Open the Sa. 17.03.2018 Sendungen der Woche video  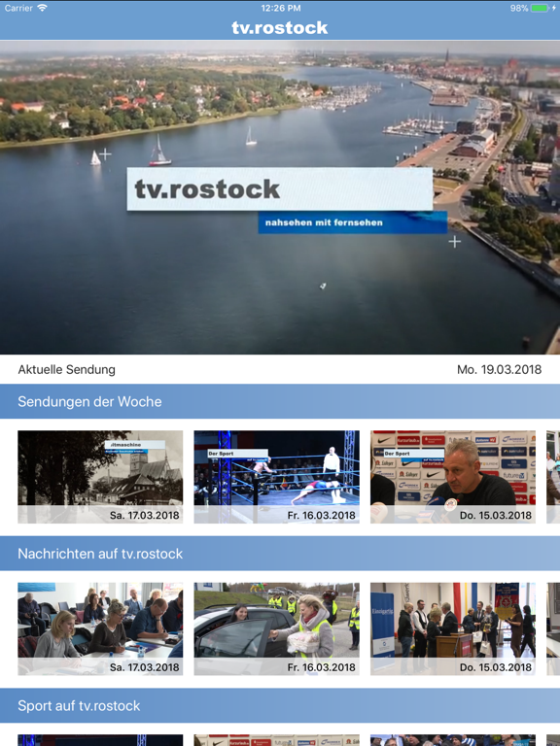pyautogui.click(x=100, y=477)
